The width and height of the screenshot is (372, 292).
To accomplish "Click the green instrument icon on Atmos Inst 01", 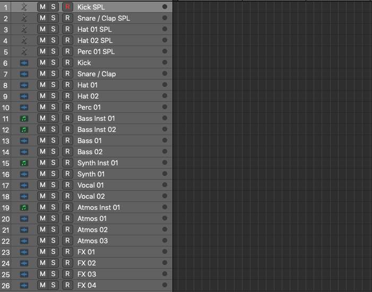I will [x=23, y=207].
